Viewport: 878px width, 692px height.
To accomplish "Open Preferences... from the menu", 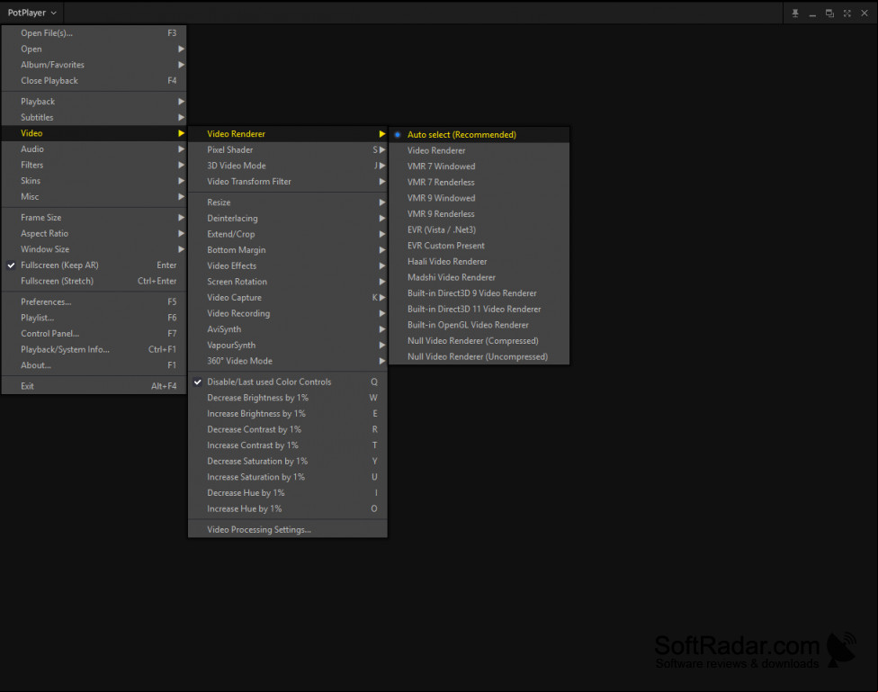I will pos(94,301).
